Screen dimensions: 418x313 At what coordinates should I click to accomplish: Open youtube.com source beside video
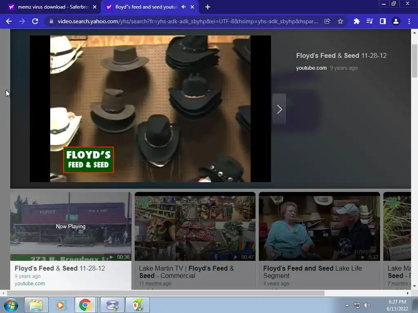point(311,68)
